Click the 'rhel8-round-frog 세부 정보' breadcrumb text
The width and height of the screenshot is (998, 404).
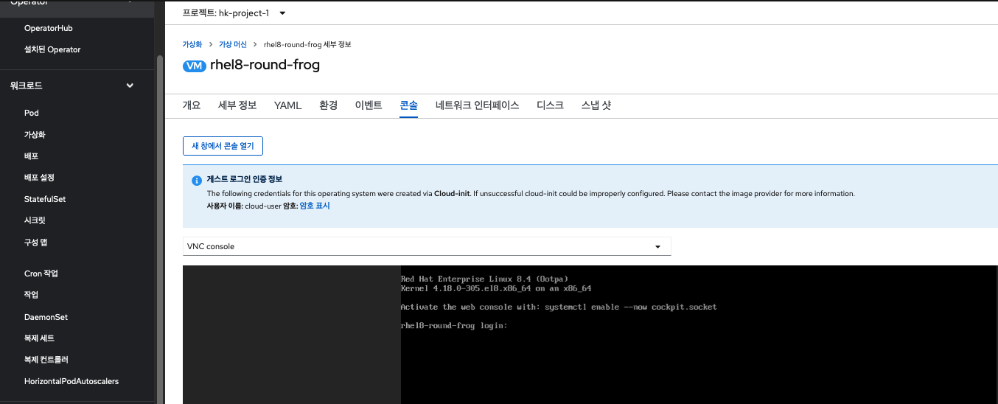(307, 44)
